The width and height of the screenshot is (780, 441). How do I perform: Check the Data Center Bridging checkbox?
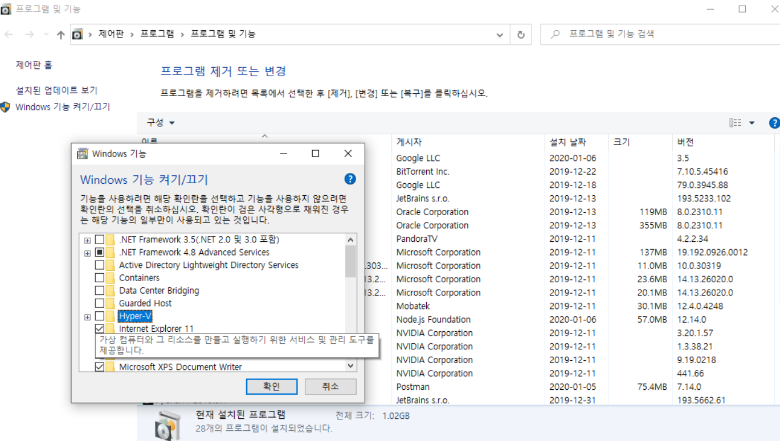point(100,290)
